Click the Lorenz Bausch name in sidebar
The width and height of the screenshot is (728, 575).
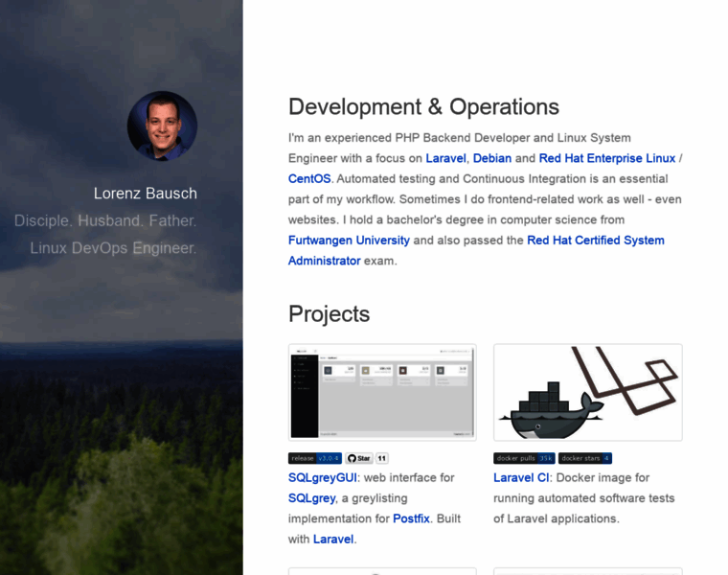click(145, 193)
